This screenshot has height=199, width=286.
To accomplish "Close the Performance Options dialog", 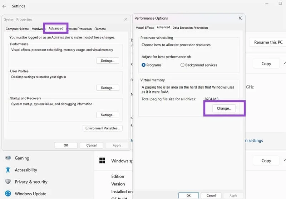I will [240, 18].
